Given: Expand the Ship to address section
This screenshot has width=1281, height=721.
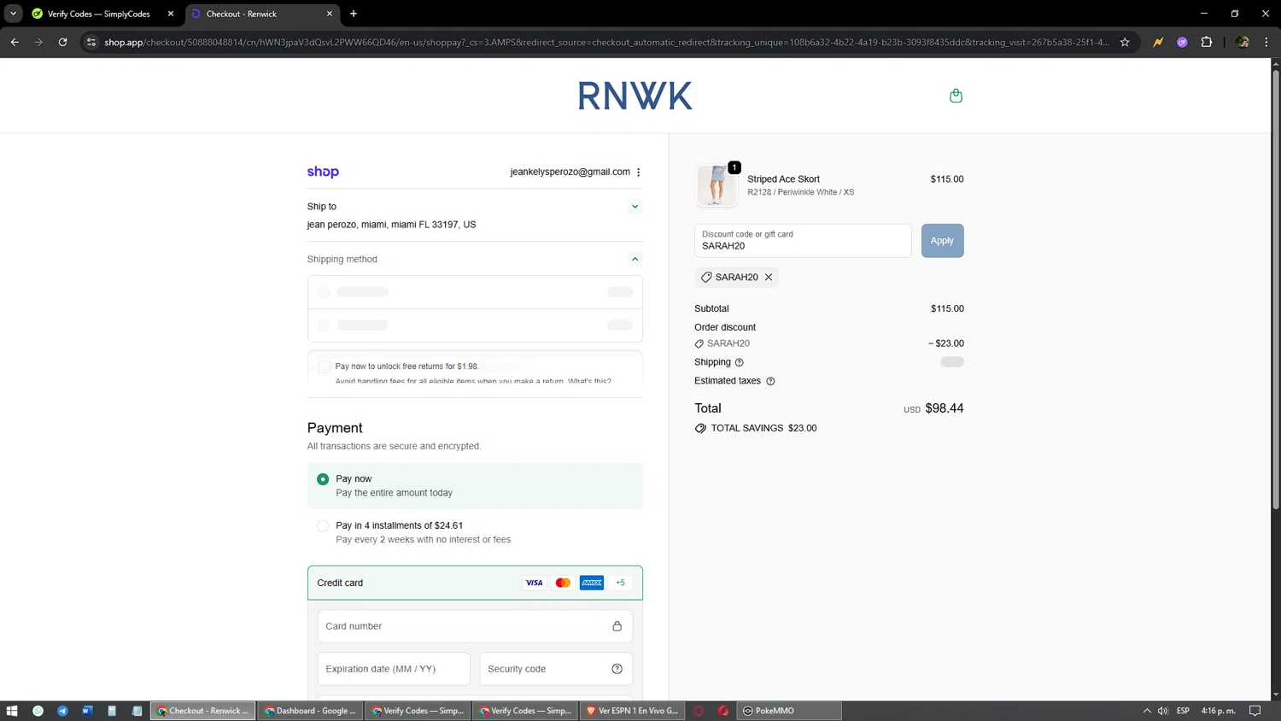Looking at the screenshot, I should coord(635,207).
